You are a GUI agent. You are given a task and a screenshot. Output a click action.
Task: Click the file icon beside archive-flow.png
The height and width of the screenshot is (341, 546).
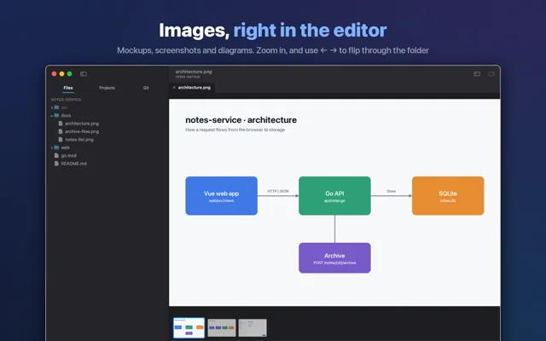tap(61, 131)
